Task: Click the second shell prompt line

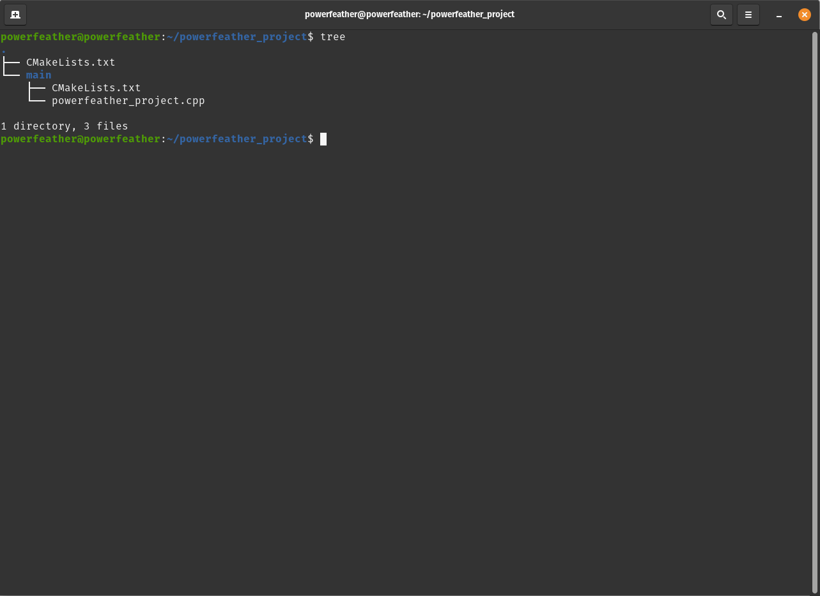Action: pos(160,138)
